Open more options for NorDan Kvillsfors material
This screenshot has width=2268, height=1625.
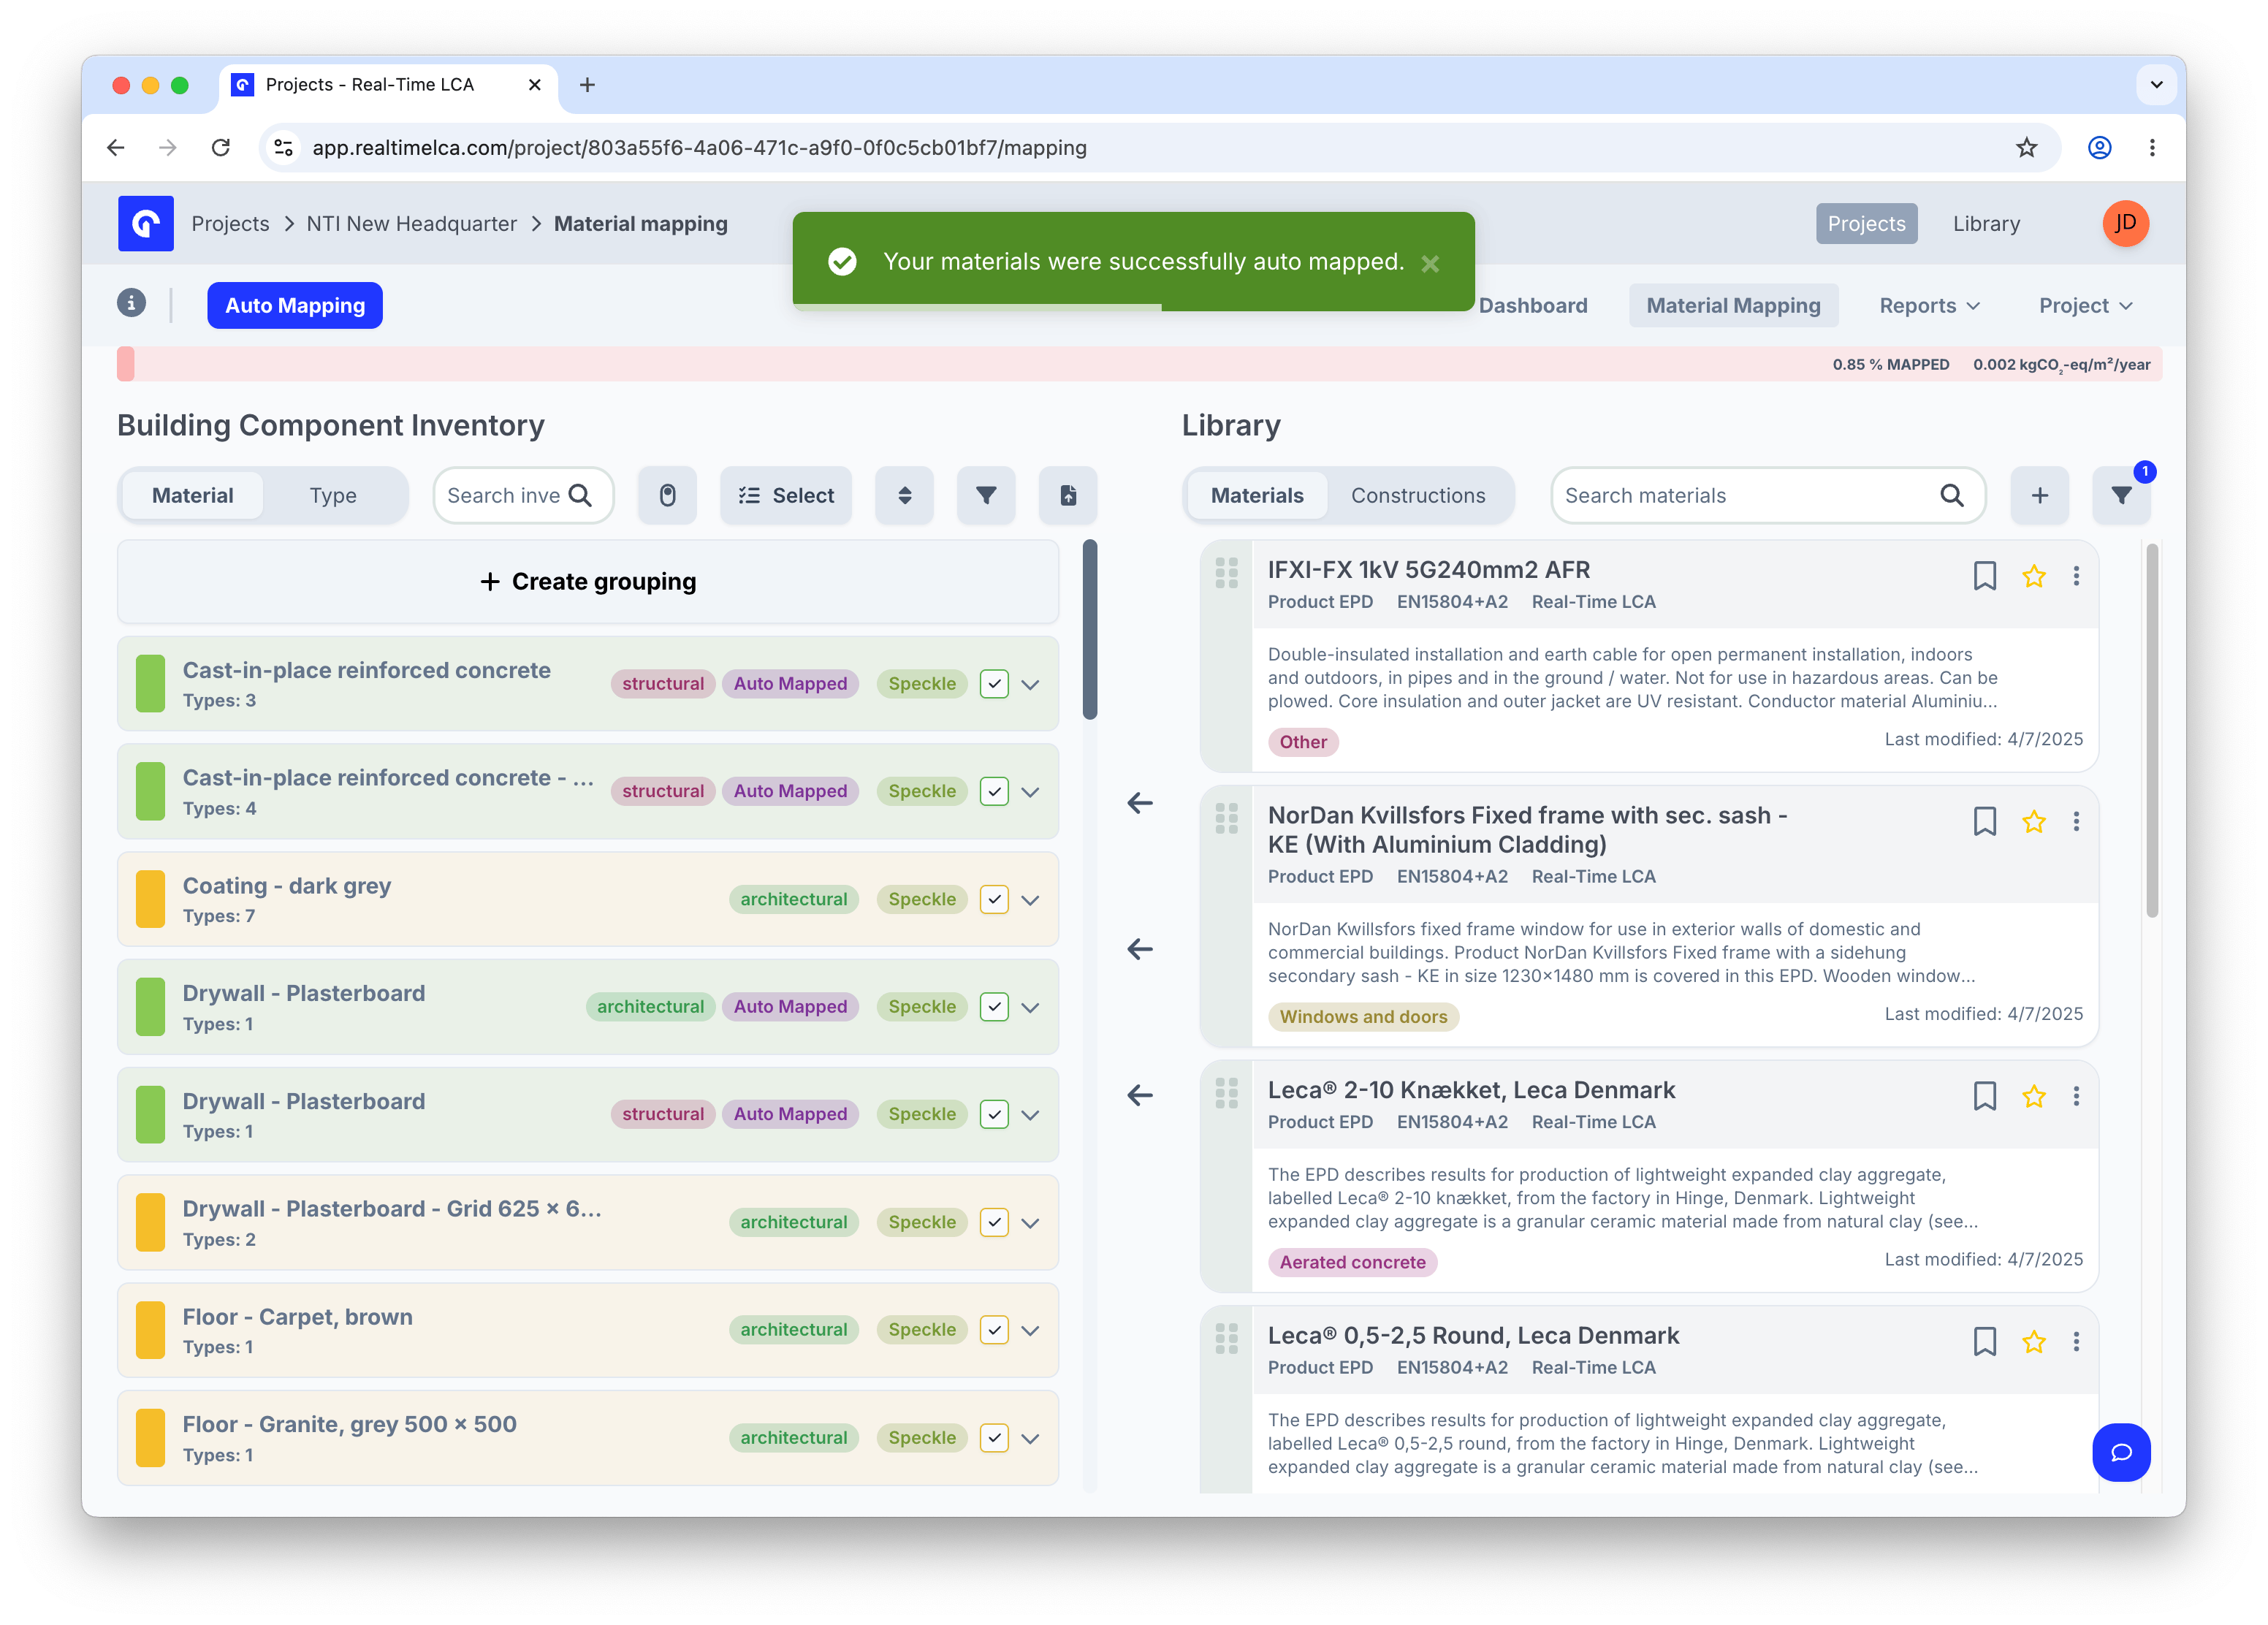(2076, 822)
